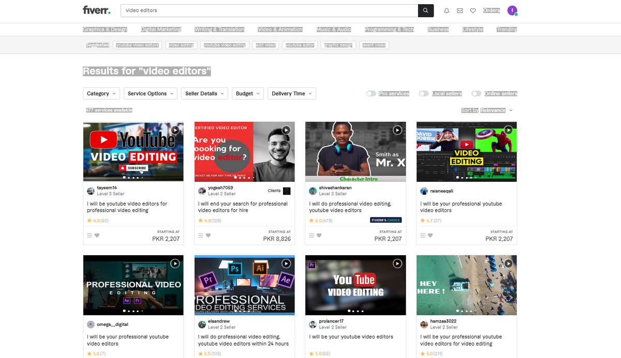This screenshot has height=358, width=621.
Task: Expand the Category filter dropdown
Action: tap(101, 94)
